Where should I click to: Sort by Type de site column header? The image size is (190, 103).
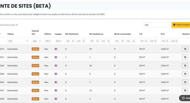[x=35, y=32]
